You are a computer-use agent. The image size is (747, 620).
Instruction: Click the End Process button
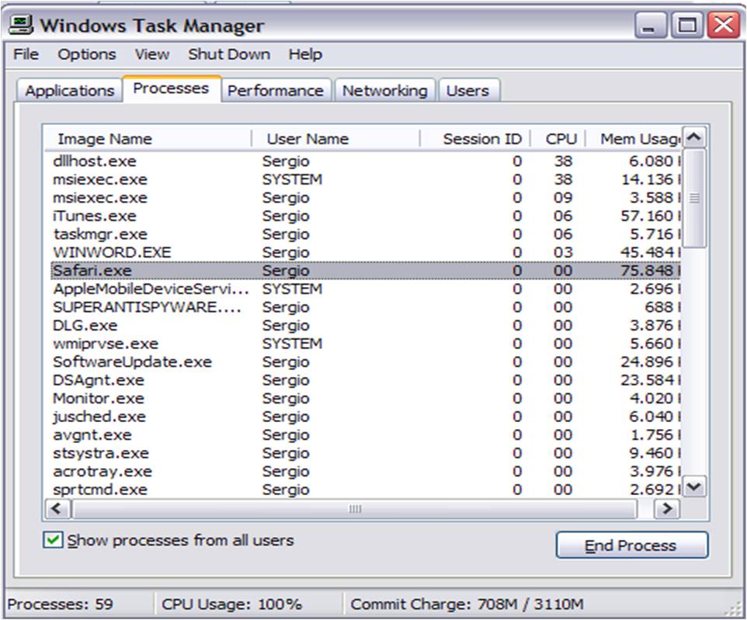pyautogui.click(x=632, y=546)
